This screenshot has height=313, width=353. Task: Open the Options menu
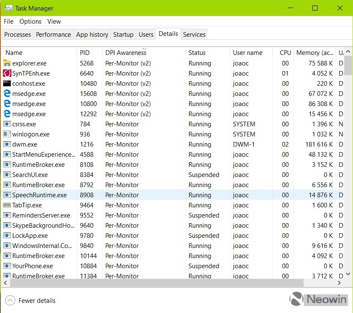tap(30, 22)
